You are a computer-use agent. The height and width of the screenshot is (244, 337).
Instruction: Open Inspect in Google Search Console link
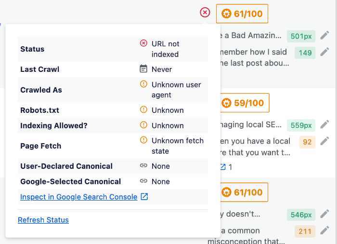click(78, 197)
